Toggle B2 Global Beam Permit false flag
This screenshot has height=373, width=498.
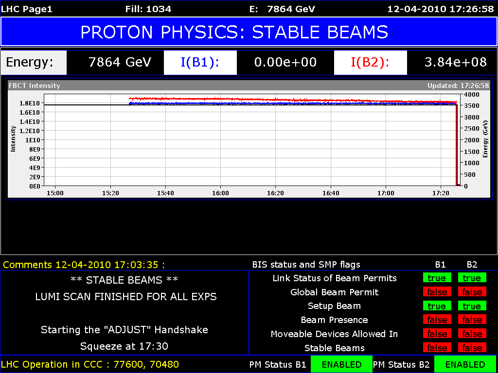pos(471,292)
